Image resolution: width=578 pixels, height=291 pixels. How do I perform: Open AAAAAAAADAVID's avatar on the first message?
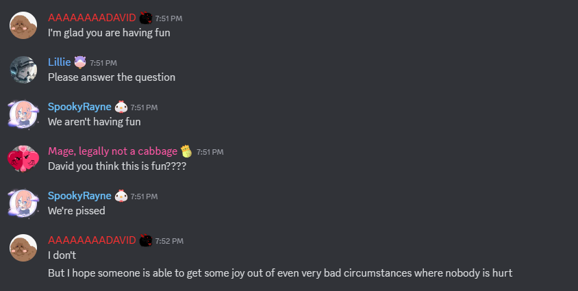click(23, 25)
